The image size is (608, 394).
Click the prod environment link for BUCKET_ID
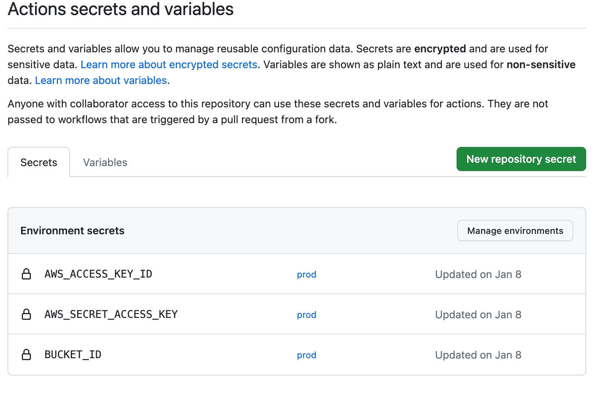click(x=306, y=355)
